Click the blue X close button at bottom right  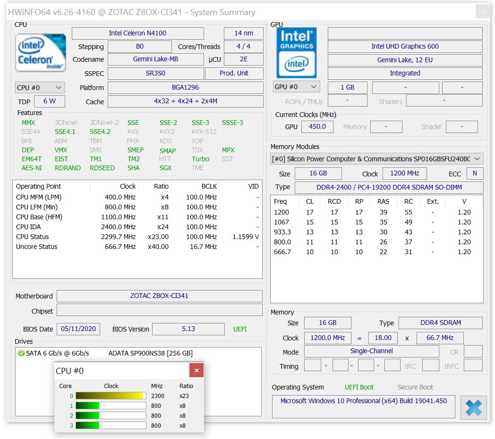tap(473, 407)
